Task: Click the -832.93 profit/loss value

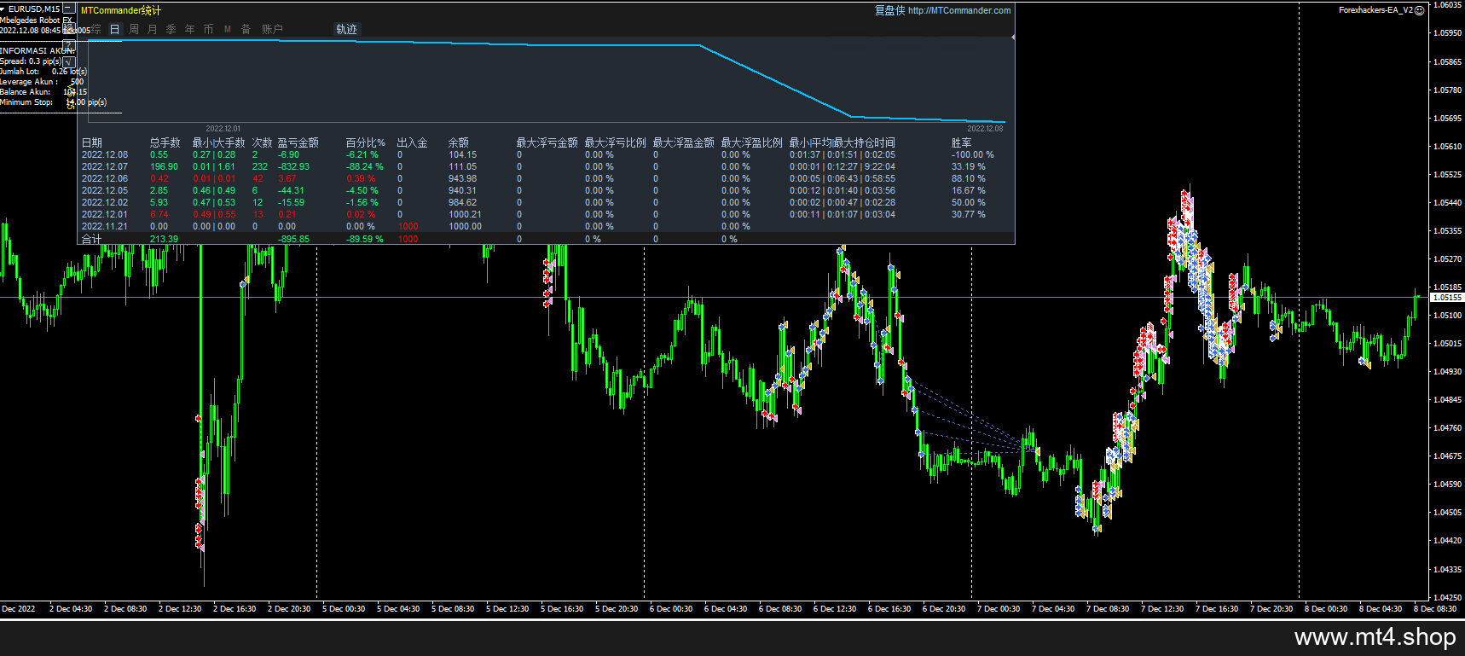Action: point(294,167)
